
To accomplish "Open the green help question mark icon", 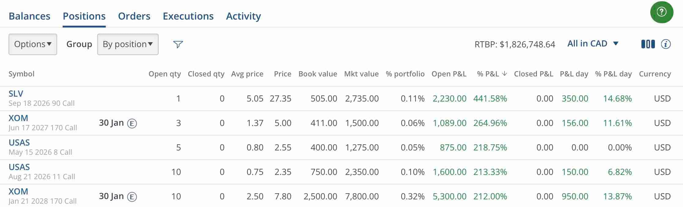I will [662, 12].
